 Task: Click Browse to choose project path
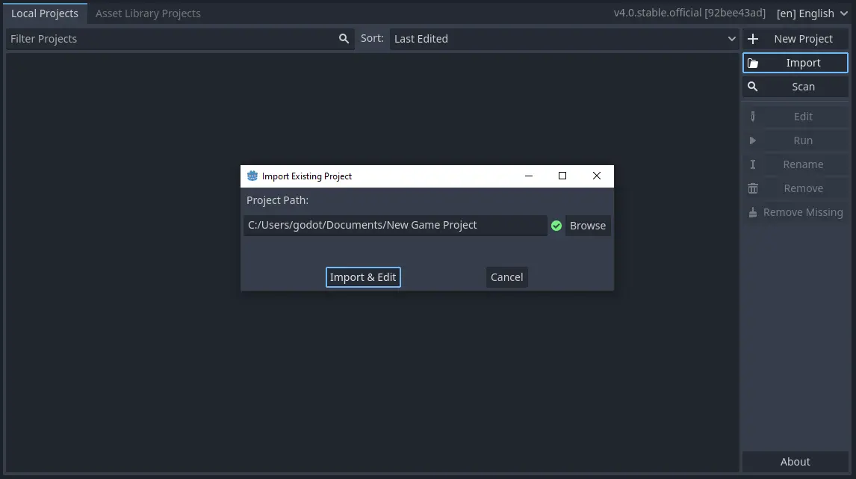[587, 226]
